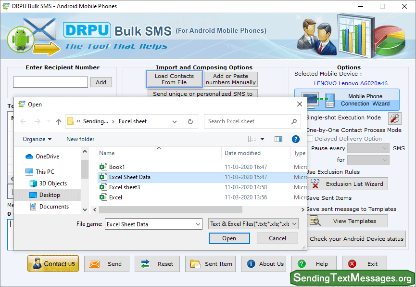The height and width of the screenshot is (287, 416).
Task: Expand the address bar history dropdown
Action: [x=175, y=121]
